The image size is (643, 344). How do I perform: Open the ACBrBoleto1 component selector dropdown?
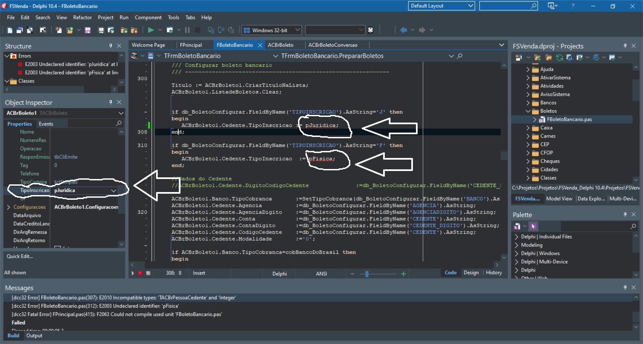(121, 113)
